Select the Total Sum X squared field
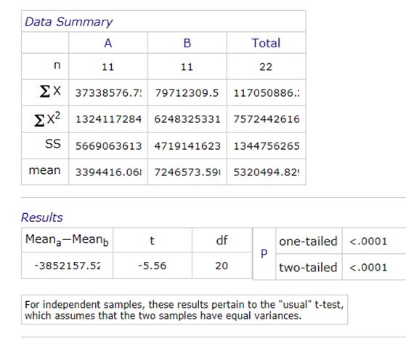 pyautogui.click(x=266, y=119)
